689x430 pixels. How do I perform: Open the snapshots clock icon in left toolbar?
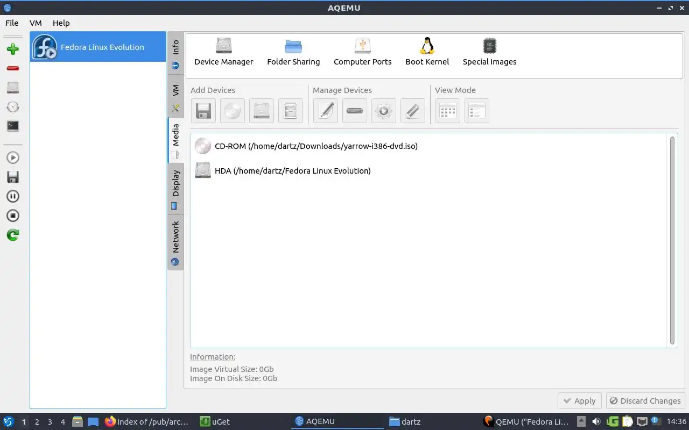(13, 107)
